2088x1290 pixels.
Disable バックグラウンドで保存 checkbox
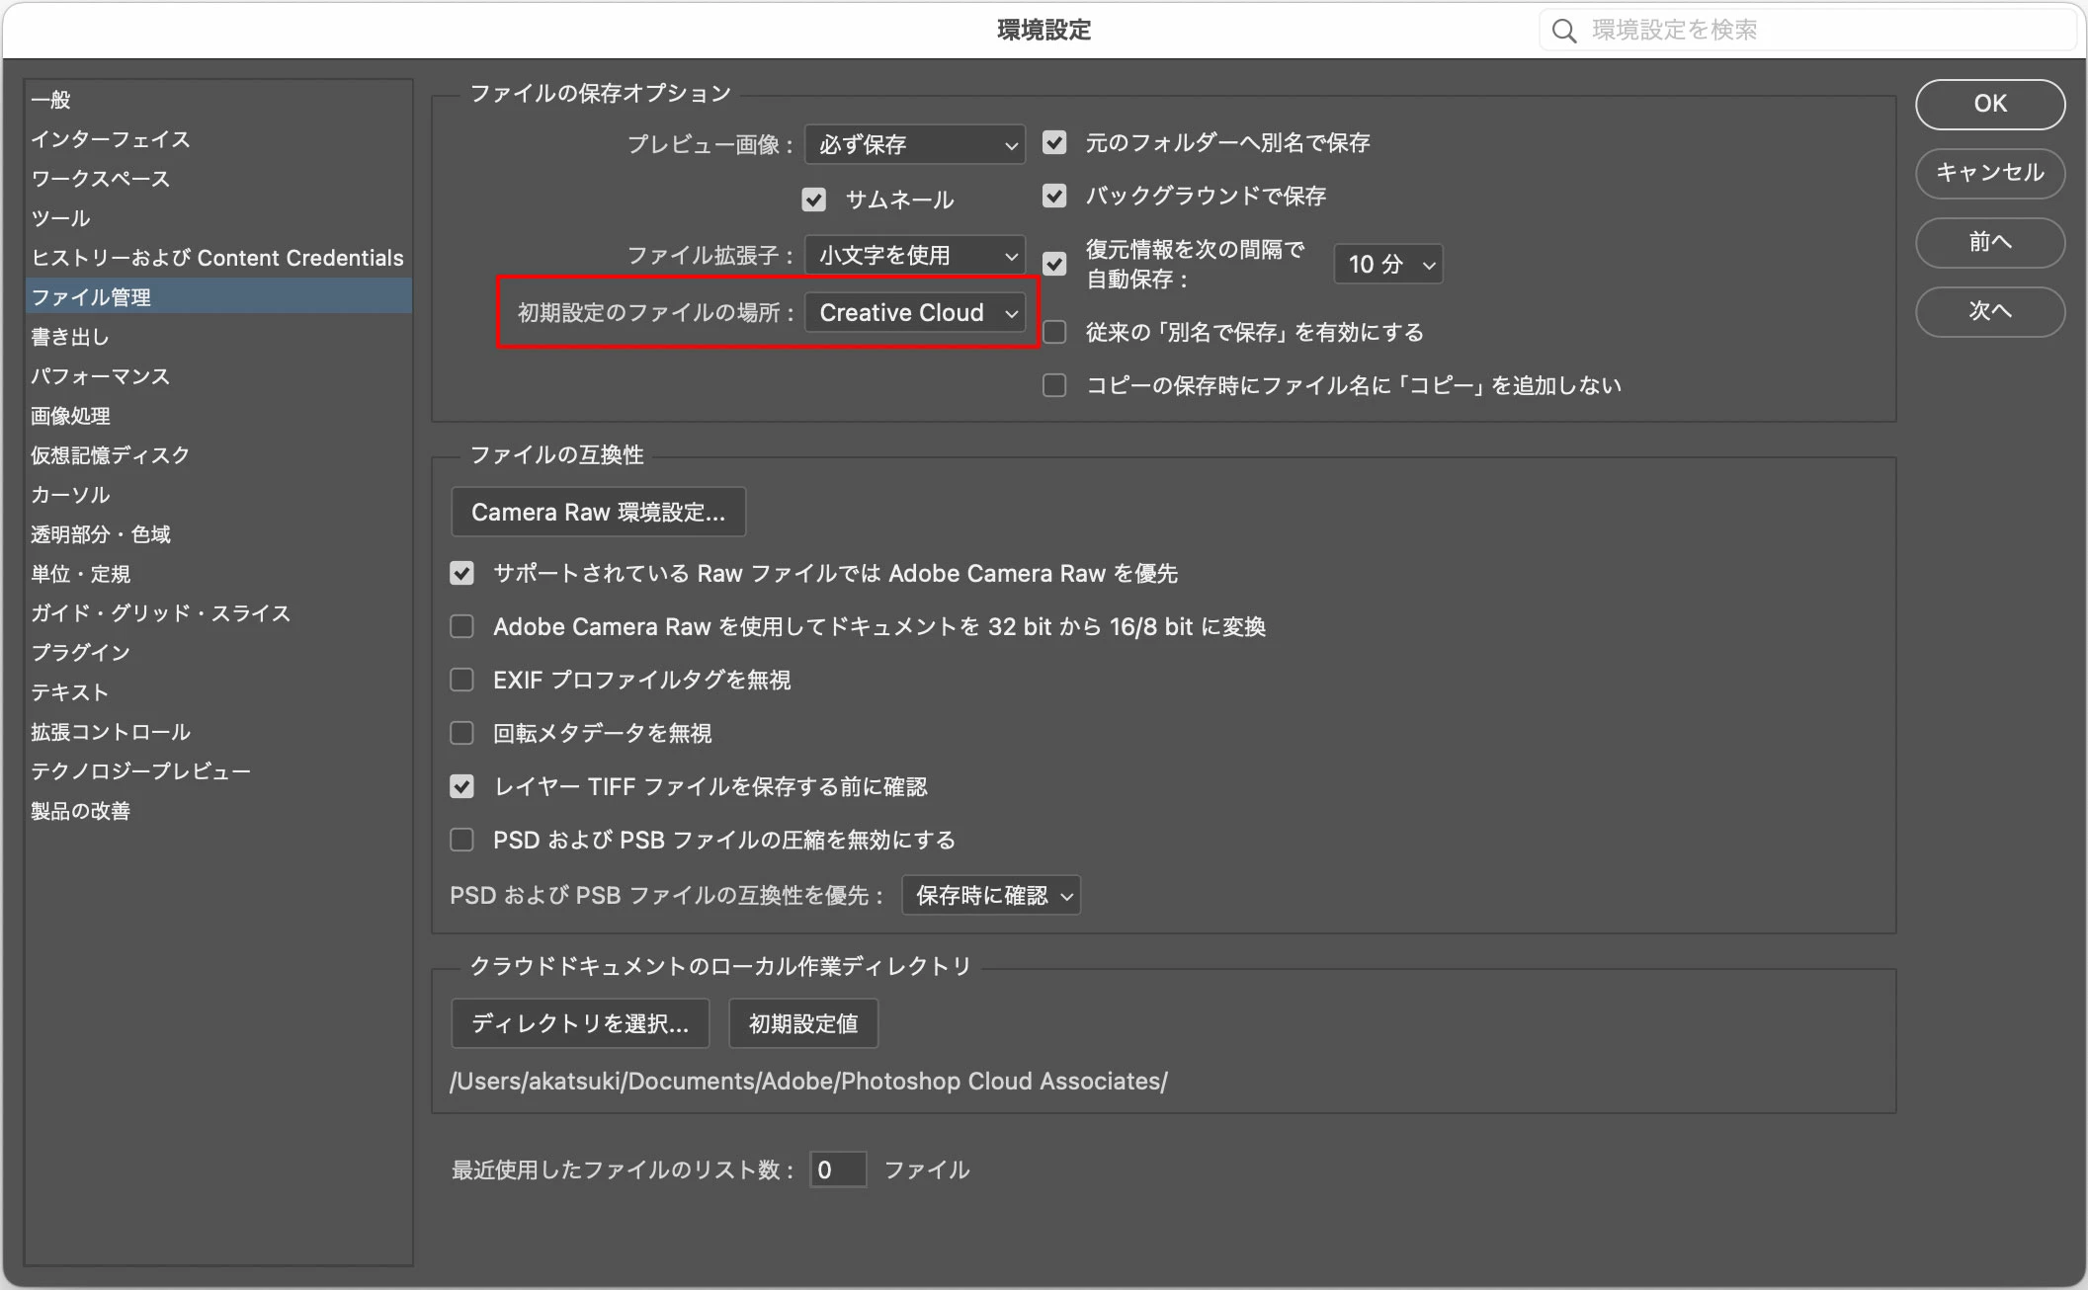[1054, 196]
